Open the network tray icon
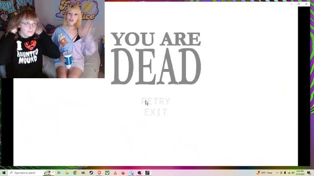This screenshot has width=314, height=176. (x=289, y=173)
